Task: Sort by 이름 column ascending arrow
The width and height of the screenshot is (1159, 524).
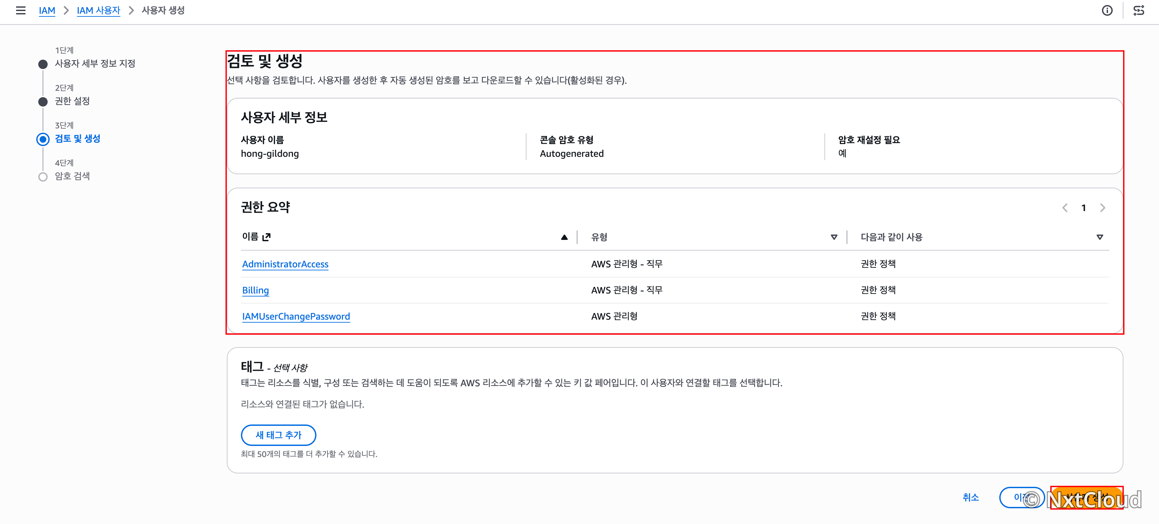Action: [x=564, y=237]
